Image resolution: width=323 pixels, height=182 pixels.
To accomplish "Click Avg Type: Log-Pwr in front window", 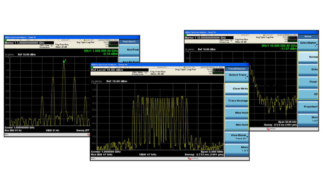I will click(x=186, y=69).
